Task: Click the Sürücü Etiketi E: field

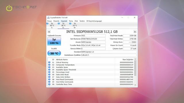Action: (93, 49)
